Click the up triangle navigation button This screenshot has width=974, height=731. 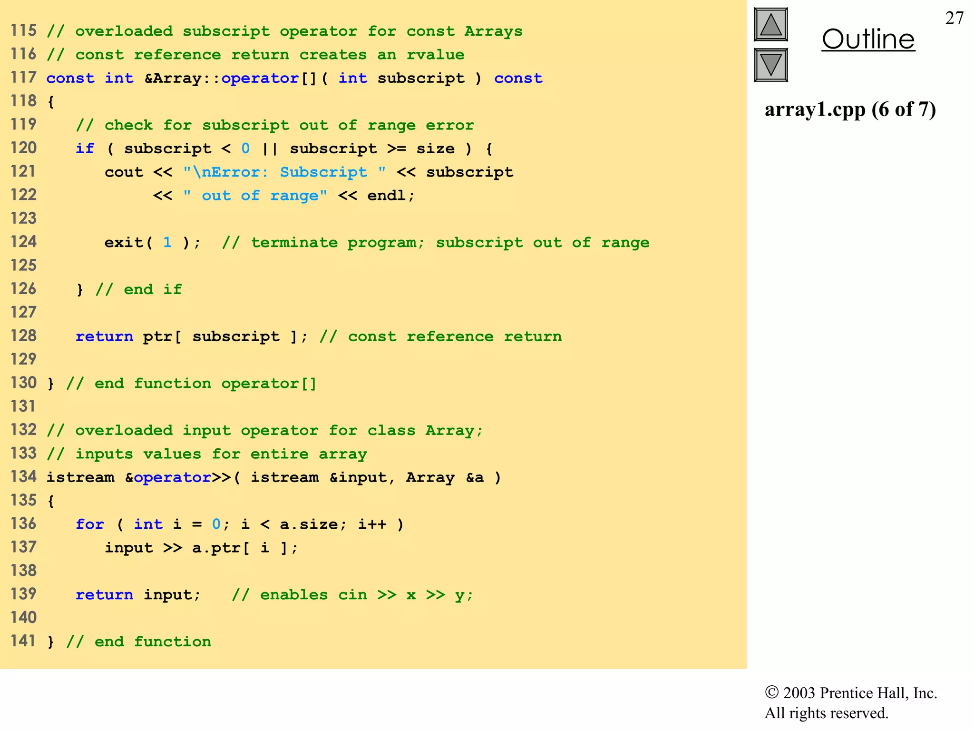tap(770, 25)
